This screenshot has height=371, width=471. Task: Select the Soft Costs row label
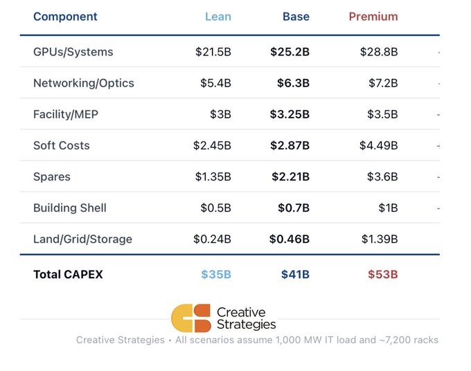click(62, 145)
